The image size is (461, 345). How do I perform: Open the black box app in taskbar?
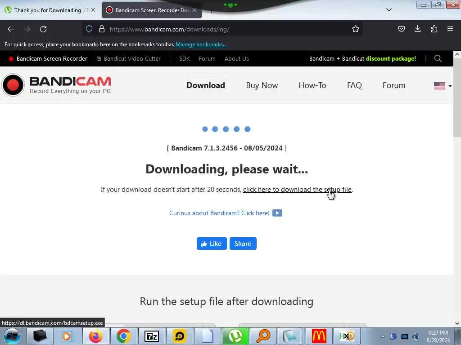tap(40, 336)
